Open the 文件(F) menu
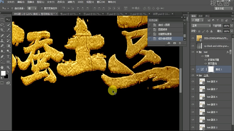The height and width of the screenshot is (131, 234). (x=11, y=2)
